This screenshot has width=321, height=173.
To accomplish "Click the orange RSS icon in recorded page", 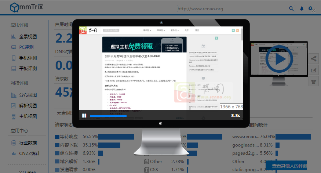I will coord(237,30).
